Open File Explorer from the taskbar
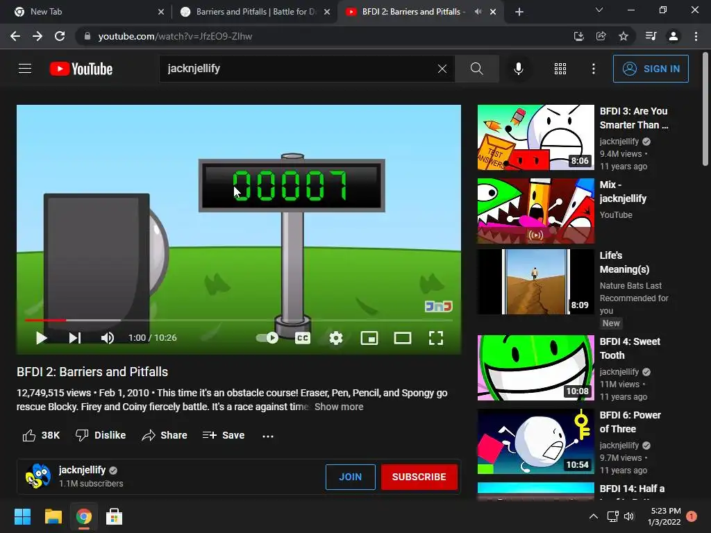 53,516
